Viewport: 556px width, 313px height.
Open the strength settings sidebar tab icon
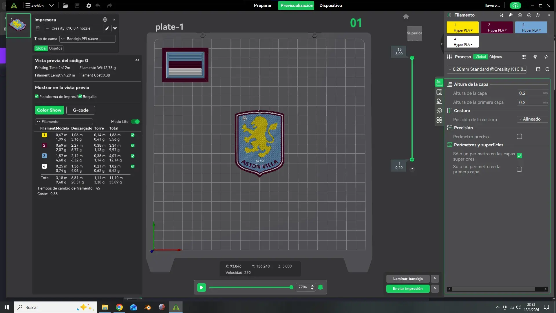(x=439, y=92)
